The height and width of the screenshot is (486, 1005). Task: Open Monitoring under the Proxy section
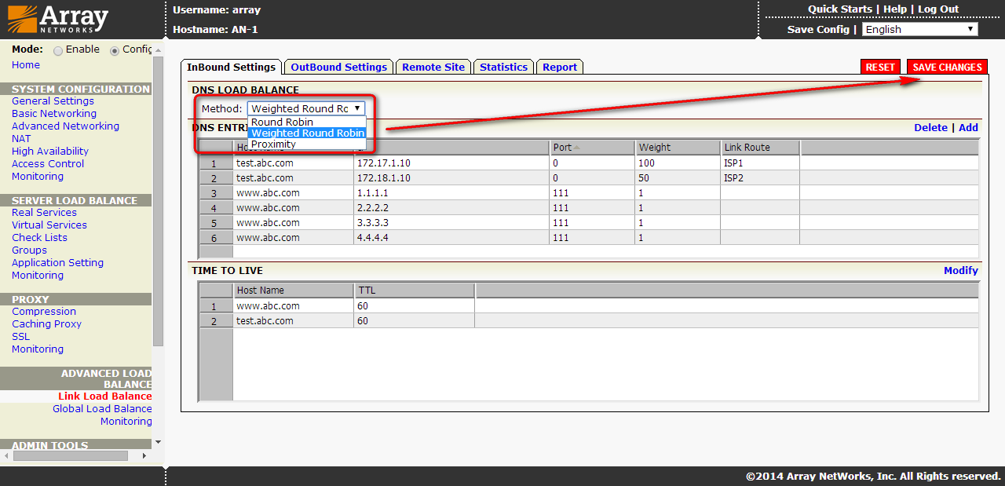coord(38,349)
